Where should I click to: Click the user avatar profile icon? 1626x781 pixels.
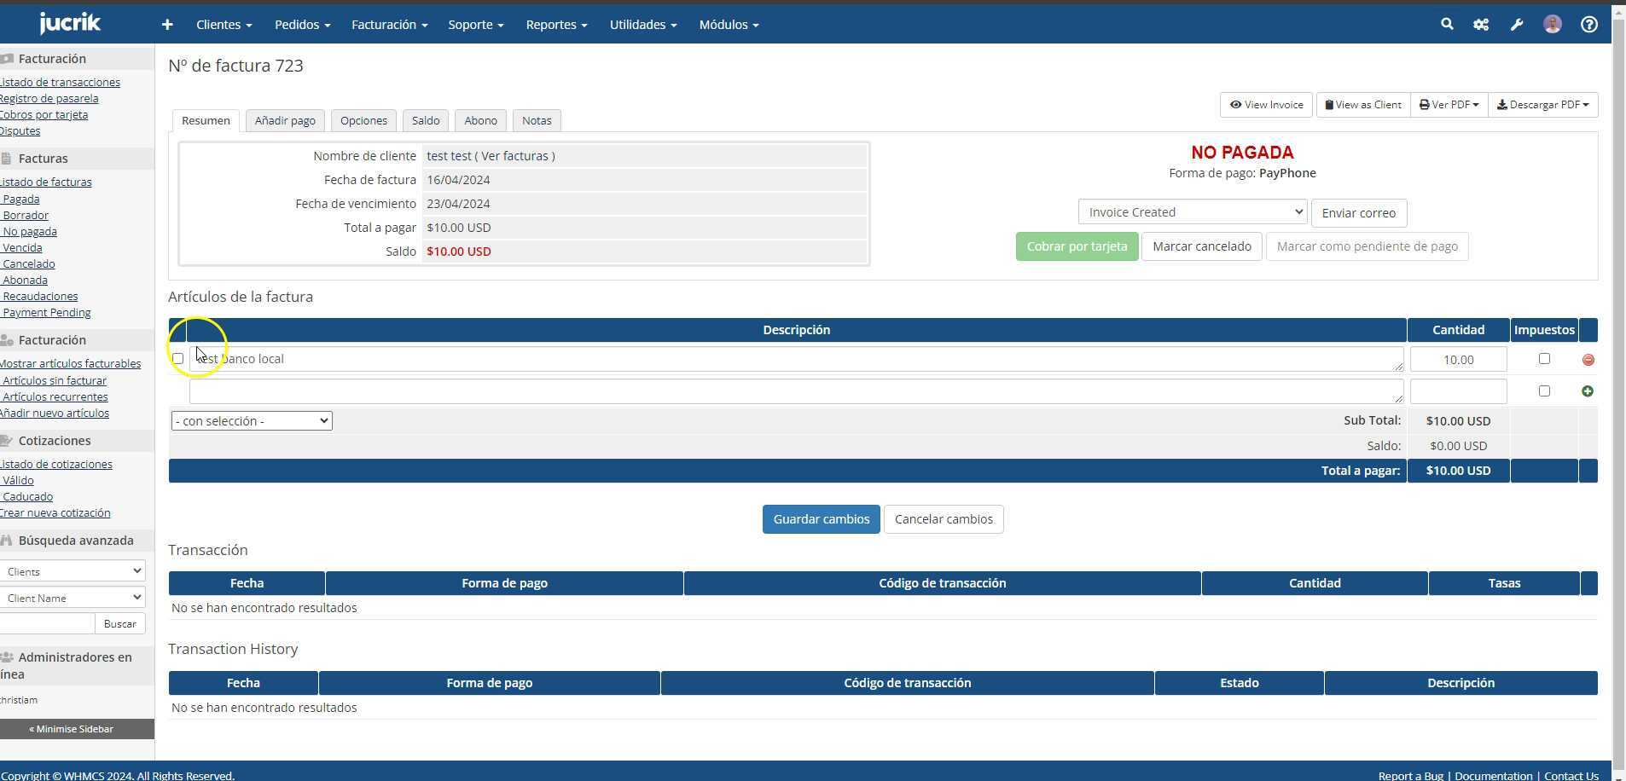pyautogui.click(x=1553, y=25)
